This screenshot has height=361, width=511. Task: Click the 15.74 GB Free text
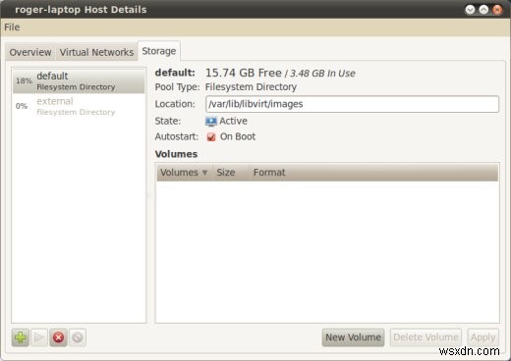(x=244, y=73)
